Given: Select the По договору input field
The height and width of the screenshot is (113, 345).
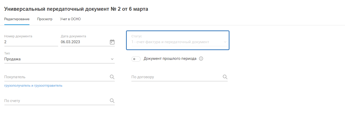Looking at the screenshot, I should point(175,77).
